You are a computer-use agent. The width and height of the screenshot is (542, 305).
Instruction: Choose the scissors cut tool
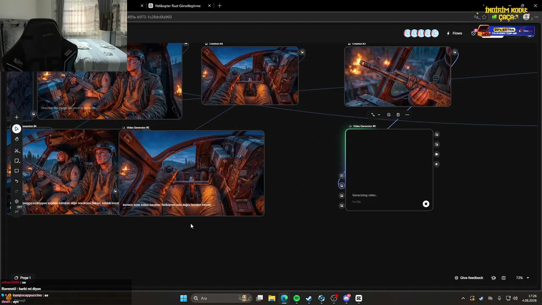pyautogui.click(x=17, y=151)
